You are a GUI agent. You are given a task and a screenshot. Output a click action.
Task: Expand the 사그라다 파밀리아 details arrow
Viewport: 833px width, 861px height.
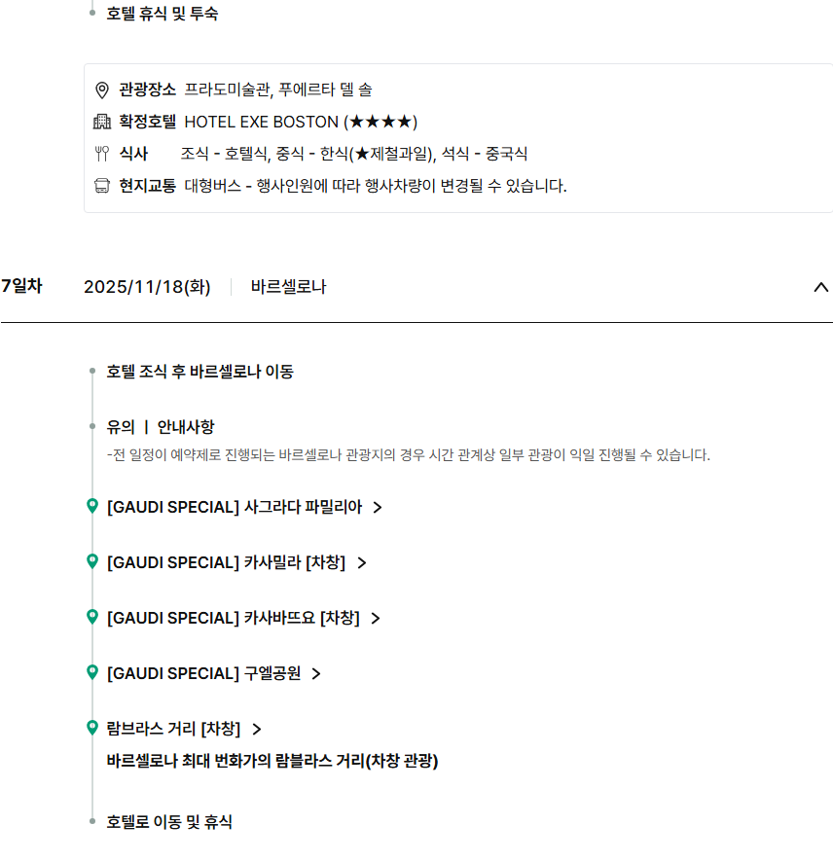[x=378, y=507]
